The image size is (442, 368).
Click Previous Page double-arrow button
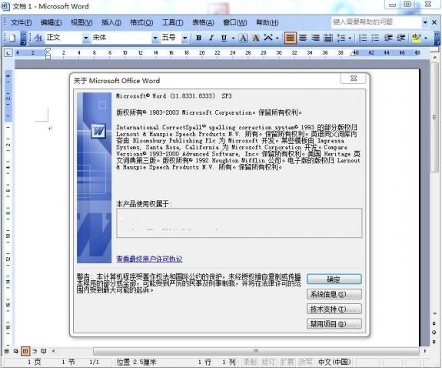point(434,323)
